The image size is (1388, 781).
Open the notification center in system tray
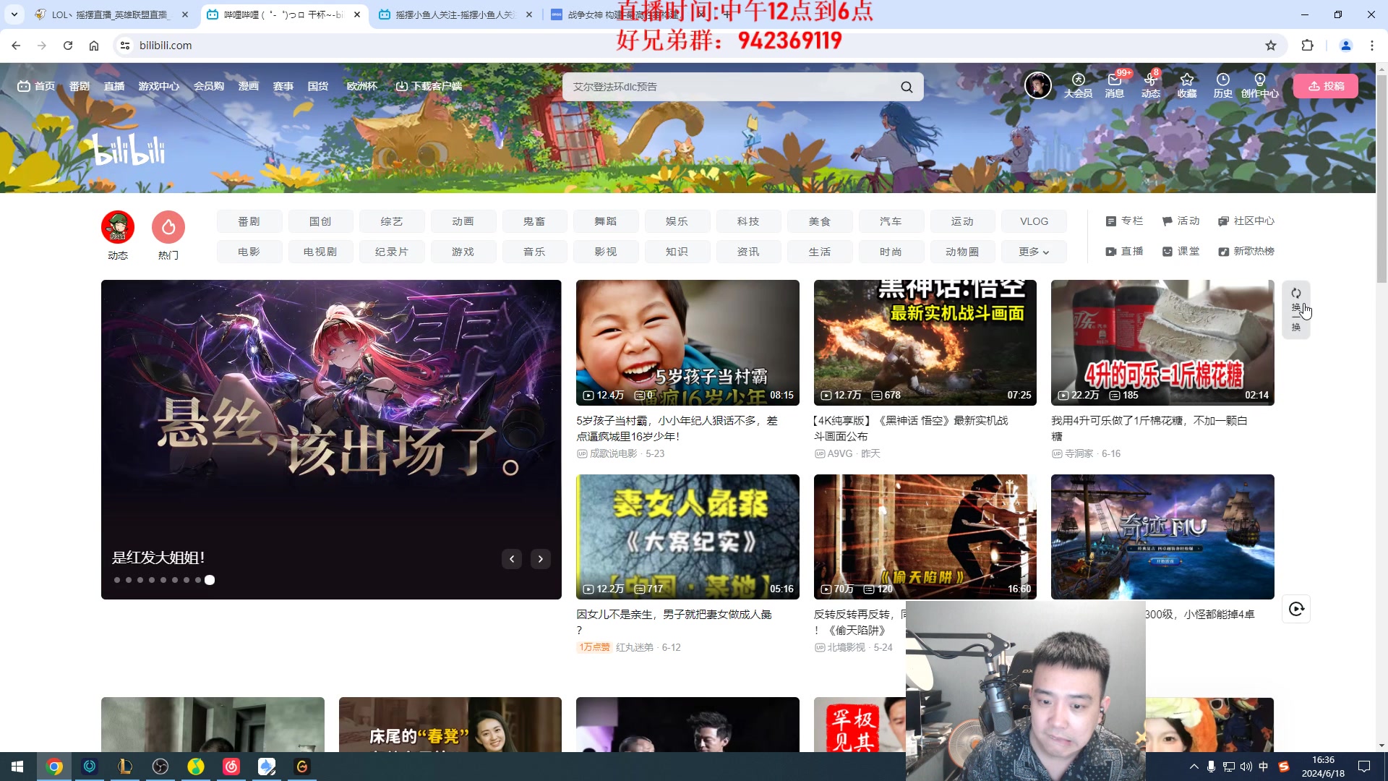(x=1364, y=767)
